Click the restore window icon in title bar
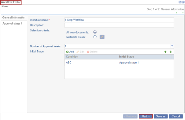This screenshot has width=185, height=120. click(180, 2)
